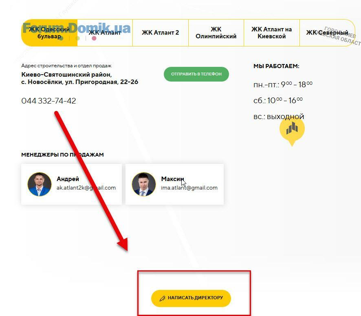Click the Forum.Domik.ua watermark logo

(77, 28)
